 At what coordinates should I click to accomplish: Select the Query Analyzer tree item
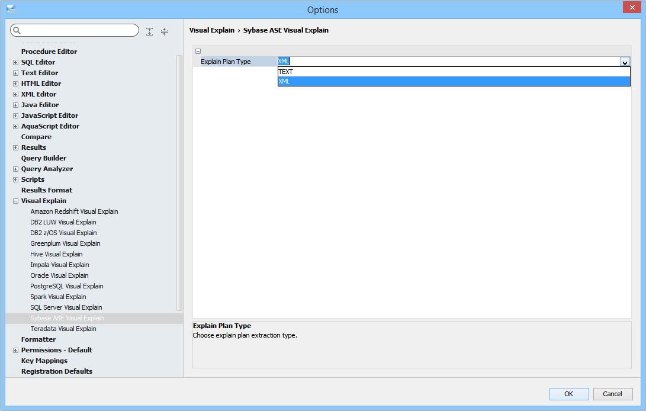47,169
